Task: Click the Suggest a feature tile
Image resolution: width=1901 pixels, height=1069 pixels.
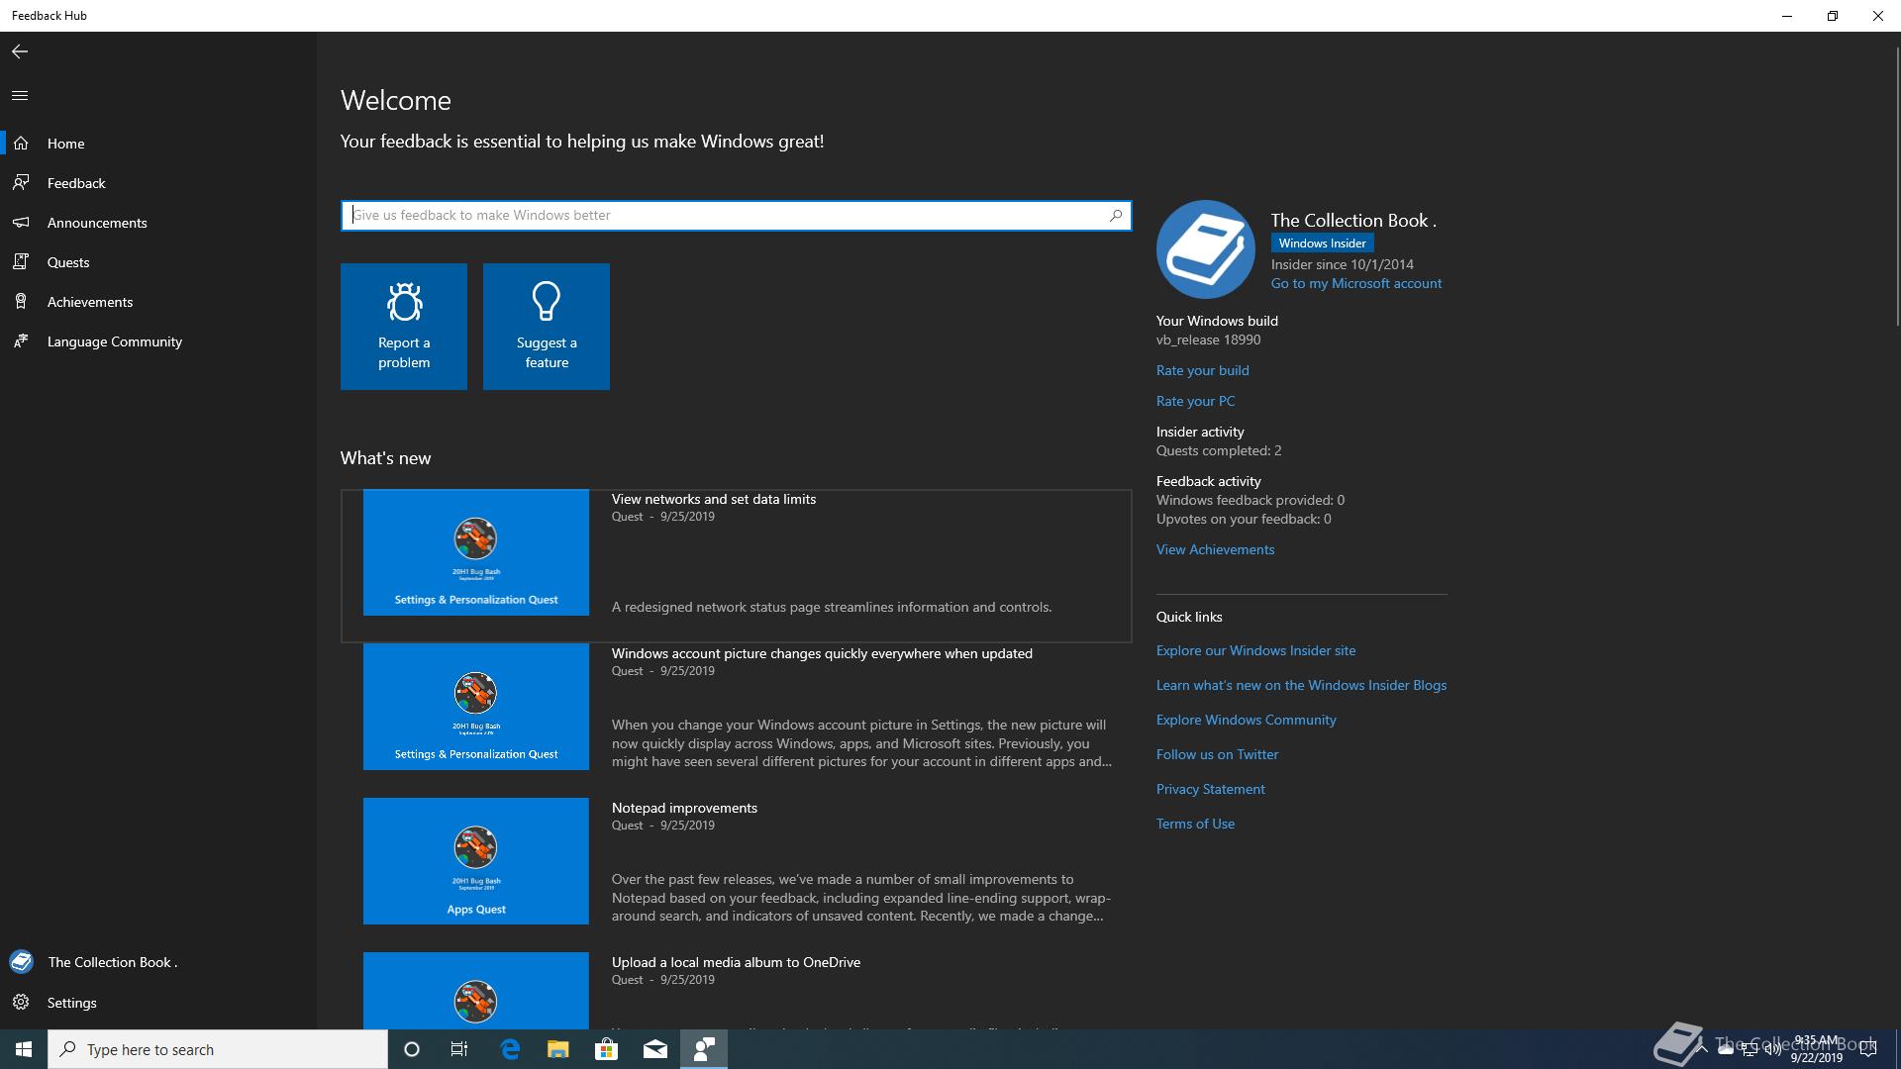Action: pos(547,327)
